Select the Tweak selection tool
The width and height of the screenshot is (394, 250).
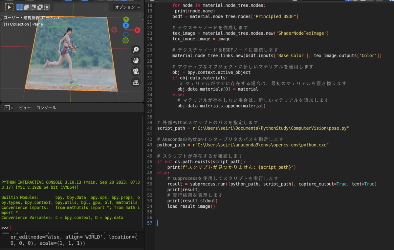pyautogui.click(x=10, y=7)
